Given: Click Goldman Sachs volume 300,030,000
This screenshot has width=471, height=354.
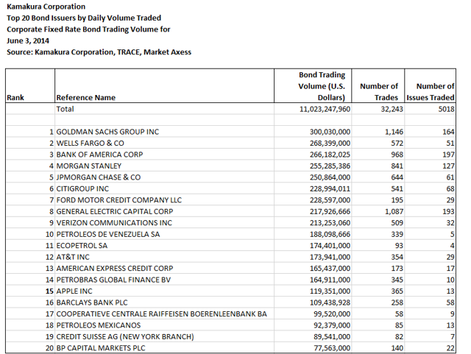Looking at the screenshot, I should [x=330, y=132].
